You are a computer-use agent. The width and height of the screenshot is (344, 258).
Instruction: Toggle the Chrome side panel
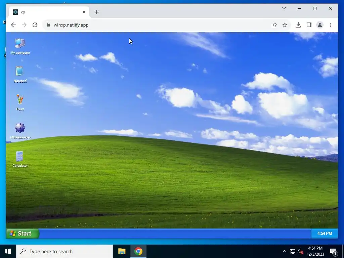point(309,25)
